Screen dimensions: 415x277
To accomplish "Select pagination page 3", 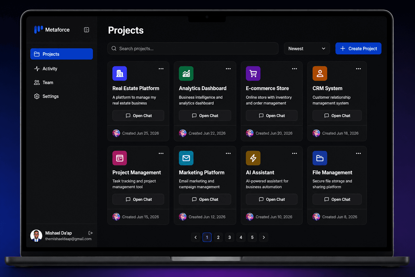I will [x=230, y=237].
